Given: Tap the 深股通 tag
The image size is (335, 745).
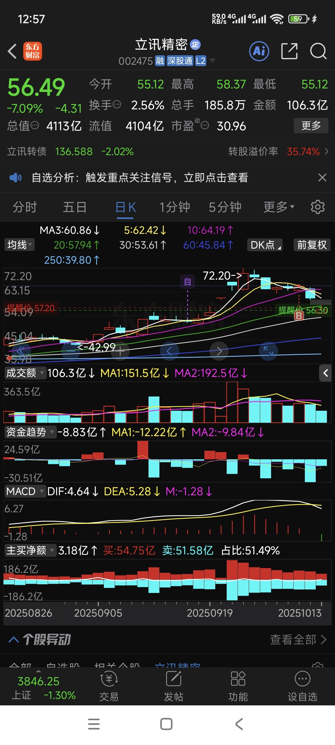Looking at the screenshot, I should point(180,61).
